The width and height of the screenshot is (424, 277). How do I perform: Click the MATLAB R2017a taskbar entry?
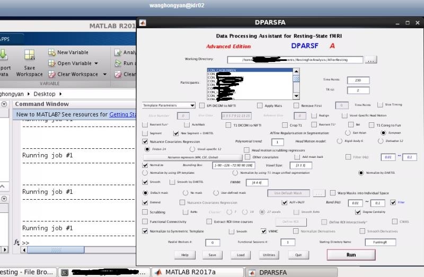pos(197,272)
